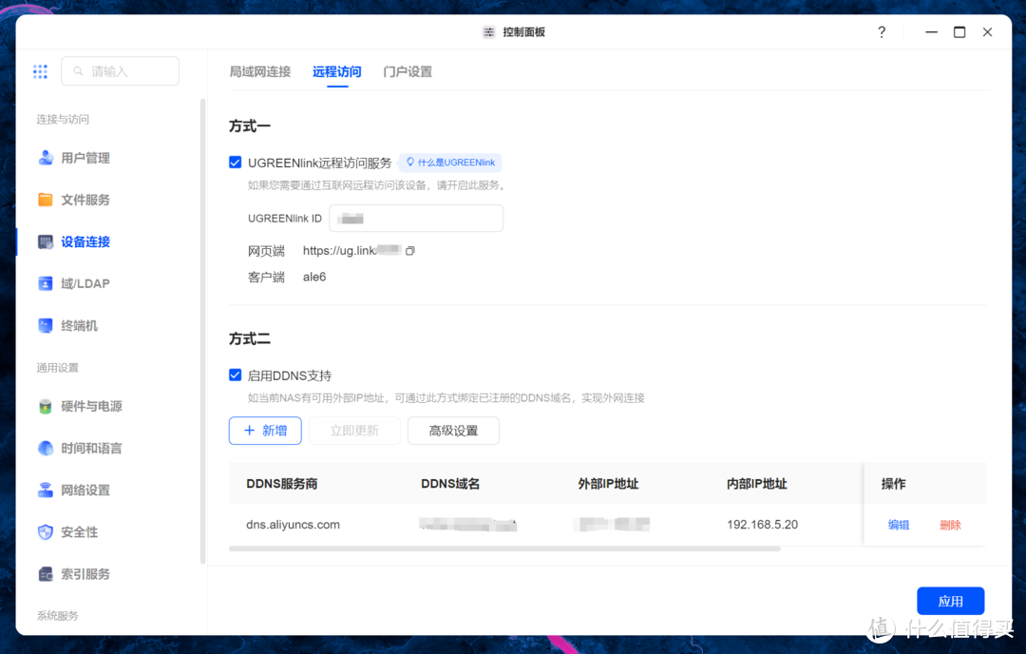
Task: Click 删除 on the dns.aliyuncs.com entry
Action: coord(949,524)
